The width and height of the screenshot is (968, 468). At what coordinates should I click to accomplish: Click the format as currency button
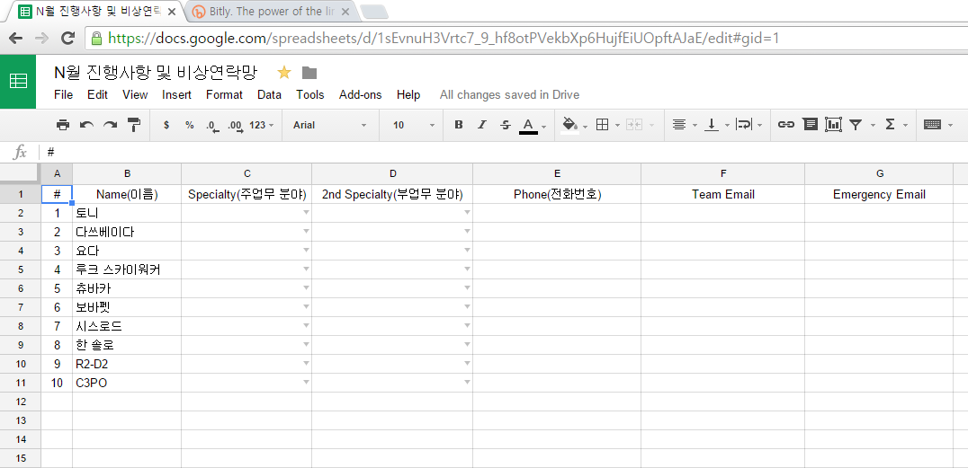pos(166,125)
